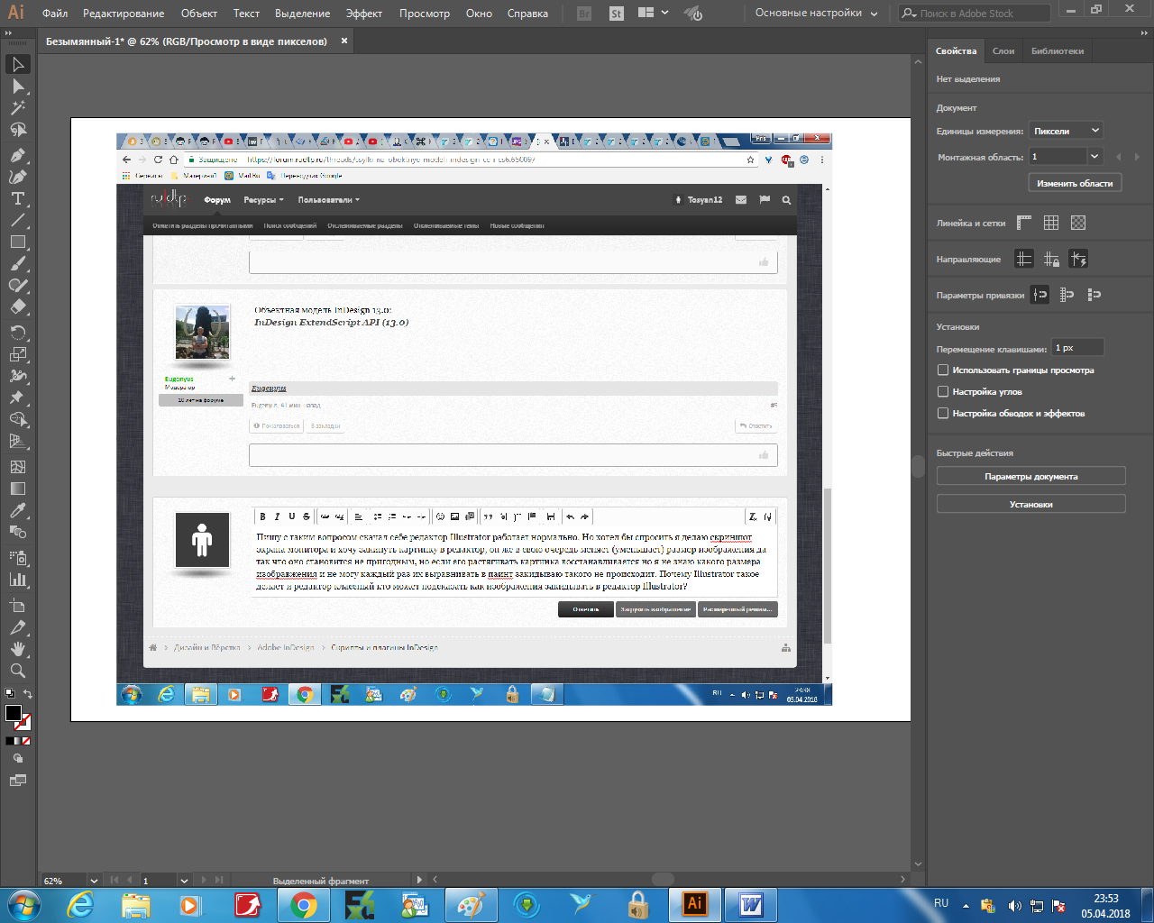Screen dimensions: 1154x923
Task: Click the black Fill color swatch
Action: 13,713
